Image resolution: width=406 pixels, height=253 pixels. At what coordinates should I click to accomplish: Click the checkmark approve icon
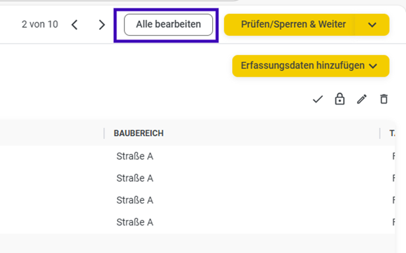click(317, 99)
